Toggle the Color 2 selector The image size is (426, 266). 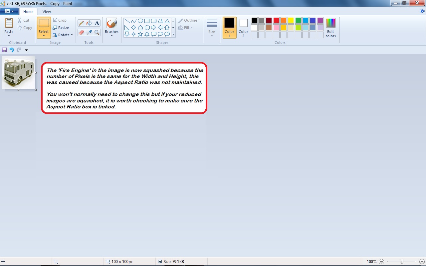(243, 27)
